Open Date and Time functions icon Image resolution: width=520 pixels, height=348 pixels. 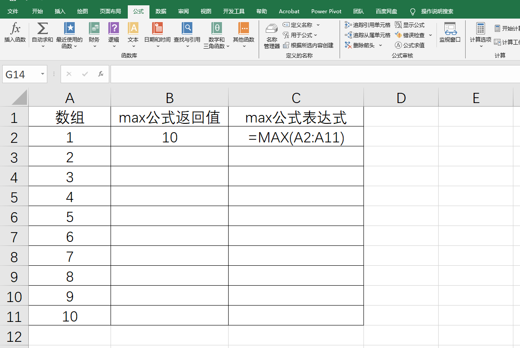(157, 29)
